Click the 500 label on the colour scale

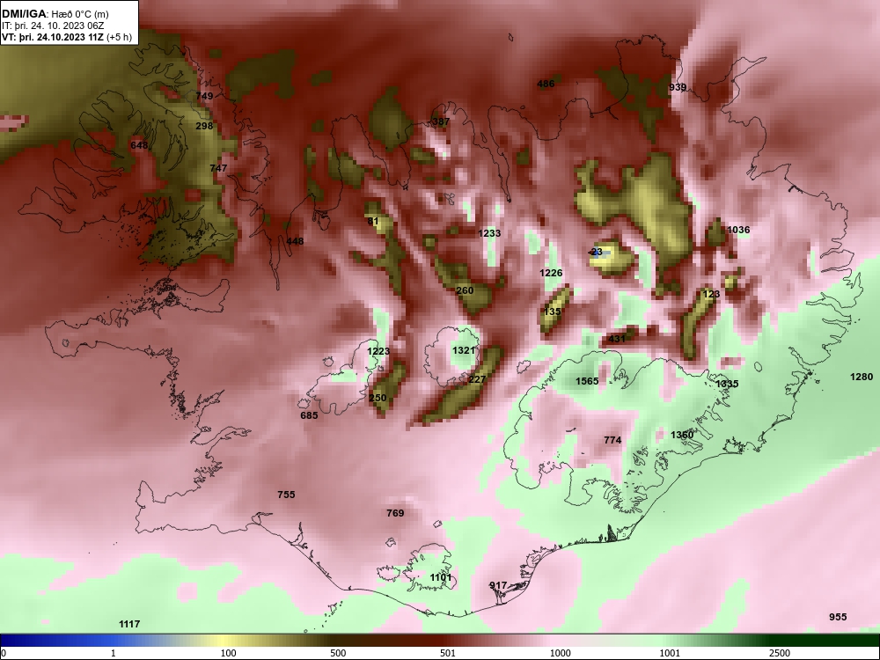338,653
